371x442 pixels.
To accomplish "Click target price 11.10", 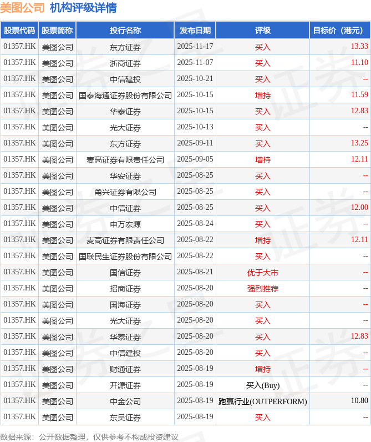I will pyautogui.click(x=359, y=62).
